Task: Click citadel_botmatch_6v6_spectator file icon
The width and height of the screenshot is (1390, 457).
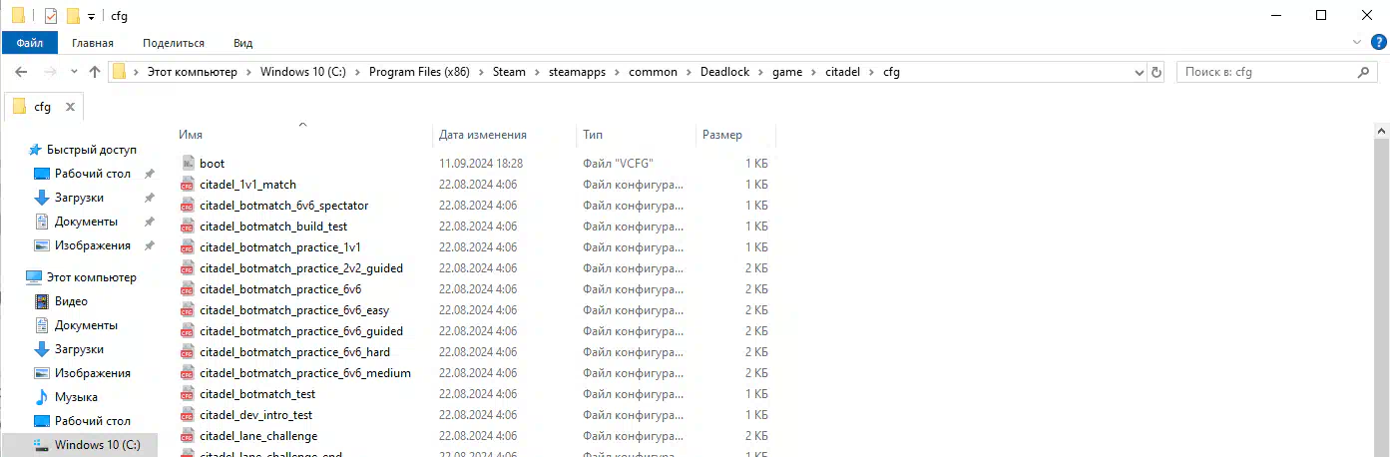Action: (188, 206)
